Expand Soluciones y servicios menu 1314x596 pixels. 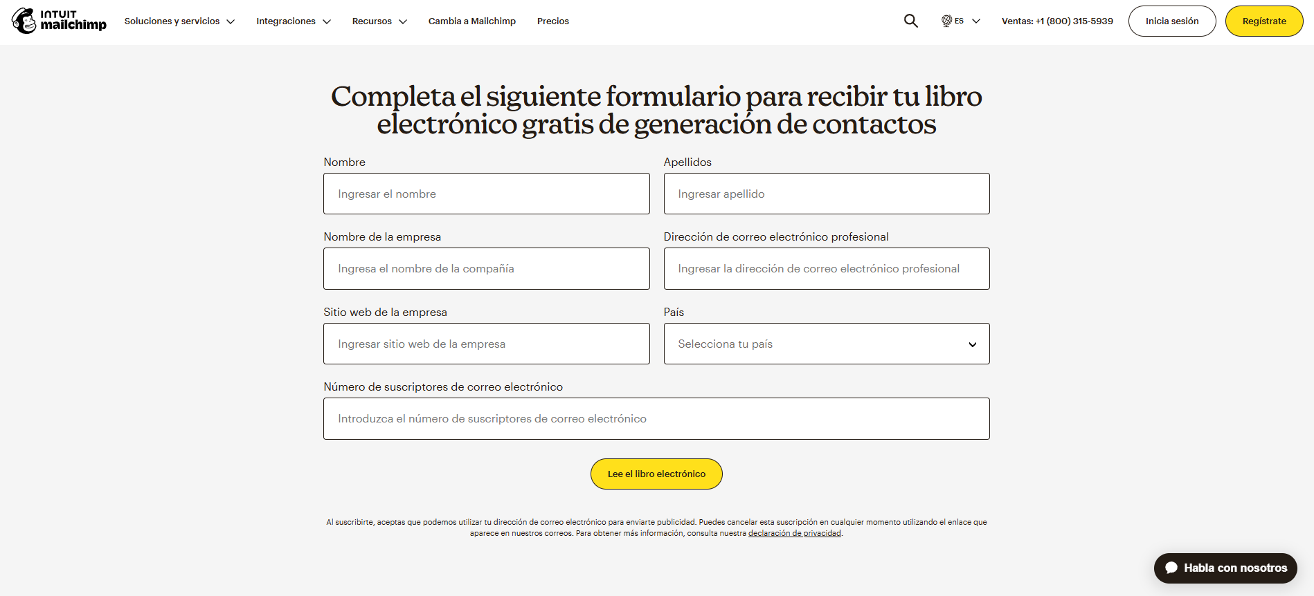[179, 21]
